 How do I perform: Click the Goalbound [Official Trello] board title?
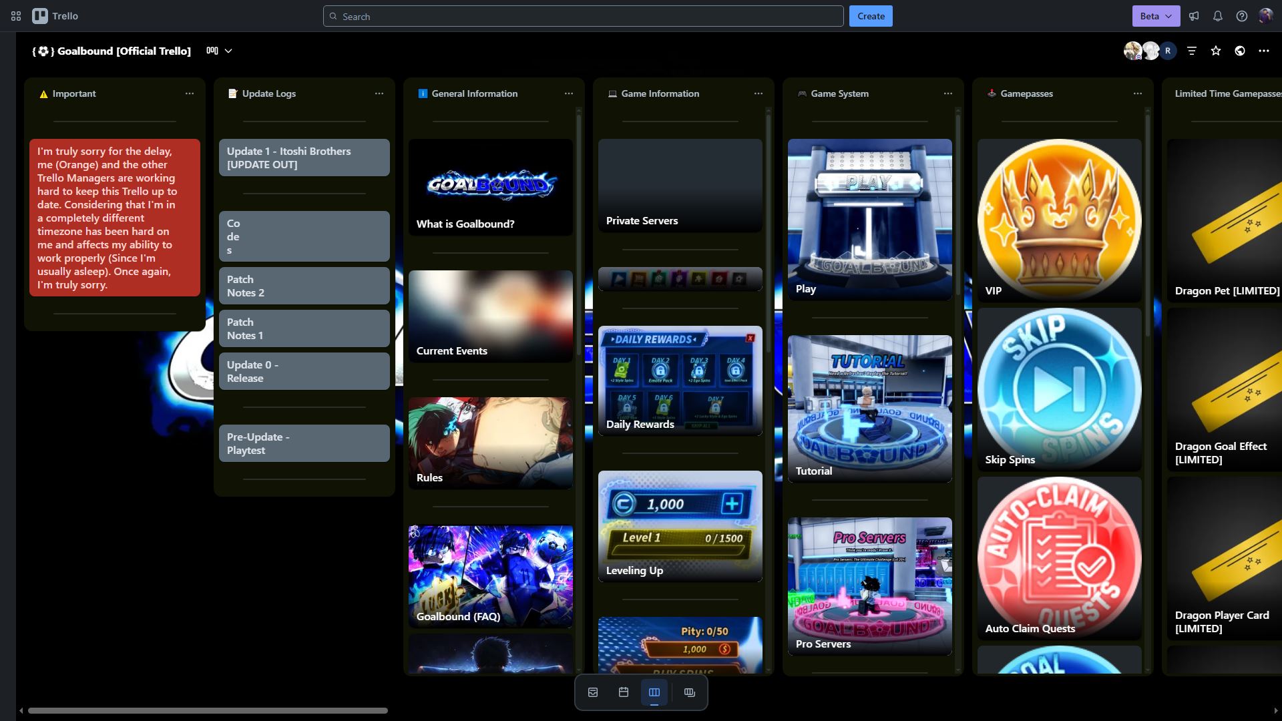pos(112,51)
